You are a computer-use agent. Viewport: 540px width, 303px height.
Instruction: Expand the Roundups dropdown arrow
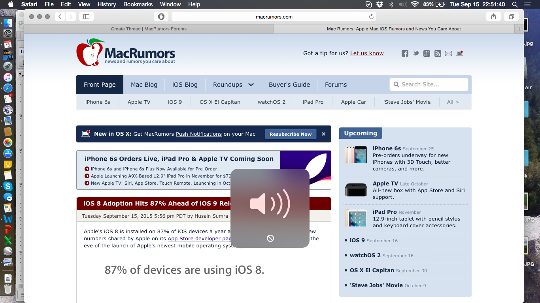pyautogui.click(x=251, y=85)
